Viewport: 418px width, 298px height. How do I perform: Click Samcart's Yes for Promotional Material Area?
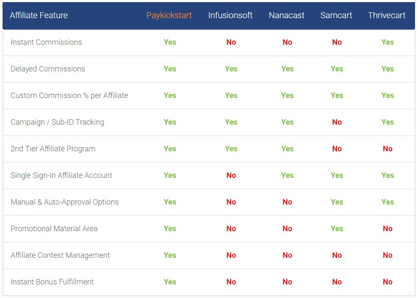337,229
